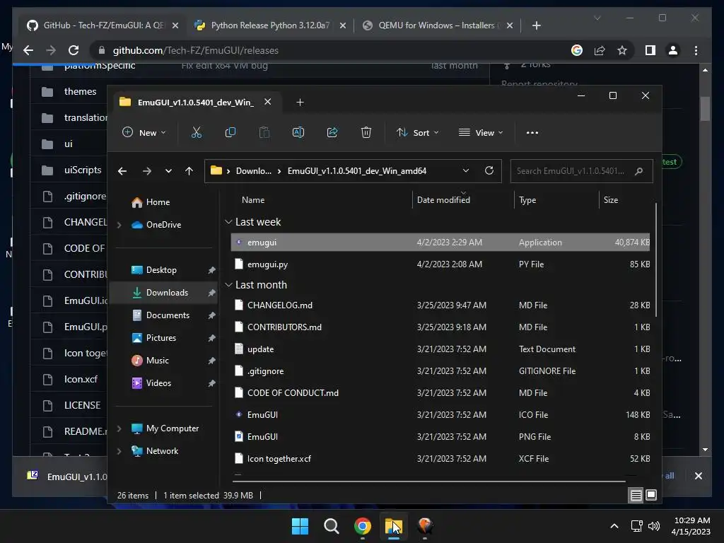Collapse the Last week group
The width and height of the screenshot is (724, 543).
click(228, 222)
